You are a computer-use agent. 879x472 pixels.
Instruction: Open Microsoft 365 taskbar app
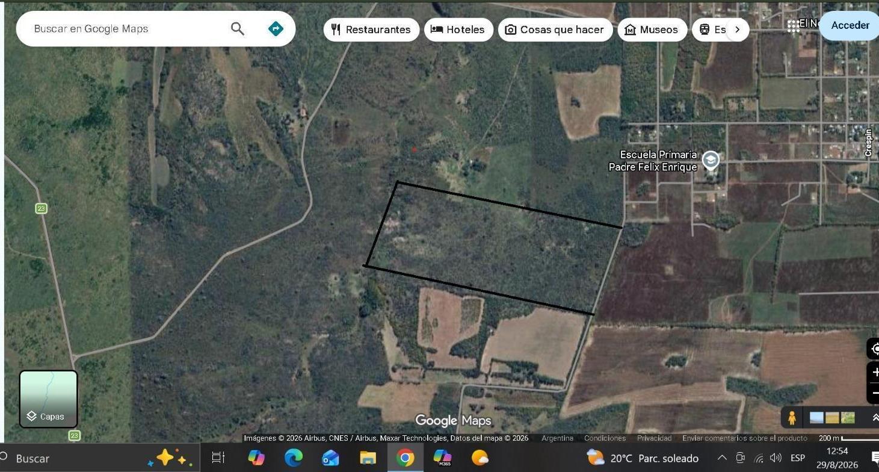[x=442, y=458]
